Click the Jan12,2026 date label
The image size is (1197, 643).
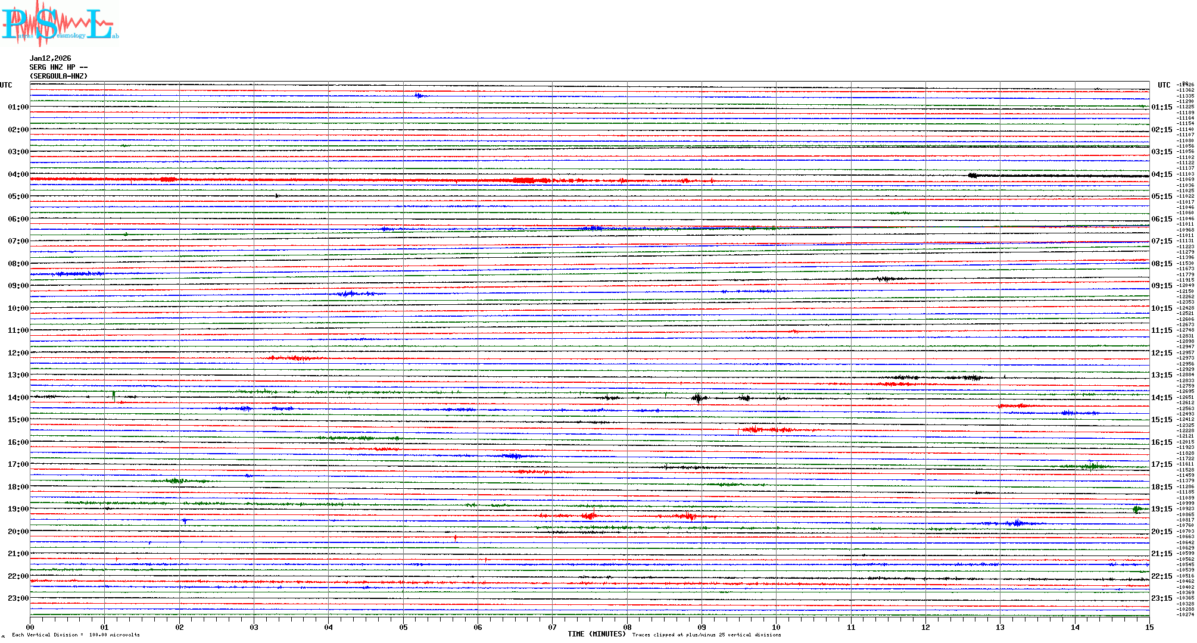click(50, 58)
